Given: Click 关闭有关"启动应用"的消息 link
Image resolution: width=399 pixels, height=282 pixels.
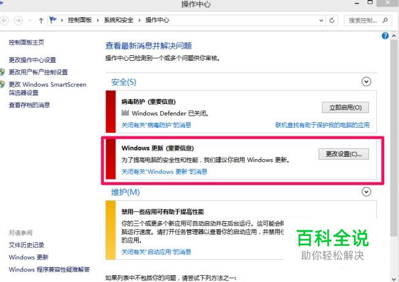Looking at the screenshot, I should pos(157,252).
